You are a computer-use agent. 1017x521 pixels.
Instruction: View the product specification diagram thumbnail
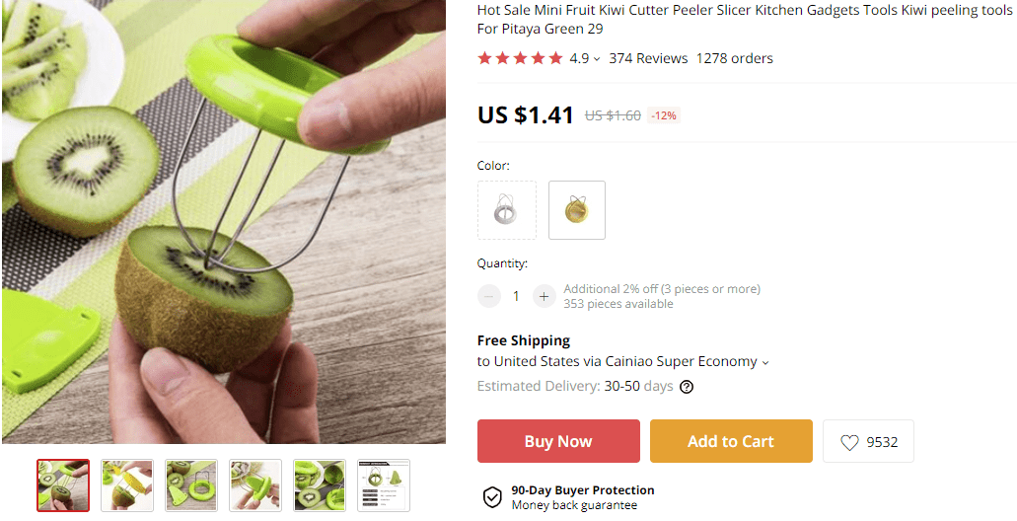384,485
